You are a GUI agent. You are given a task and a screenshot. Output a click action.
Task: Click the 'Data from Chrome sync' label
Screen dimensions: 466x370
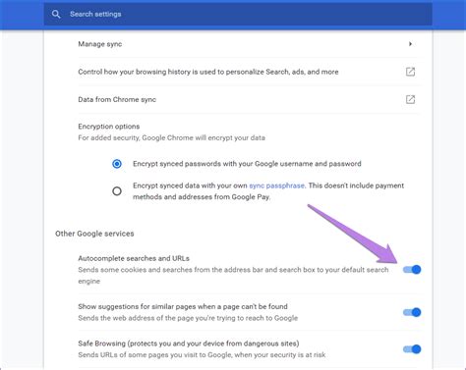pyautogui.click(x=117, y=99)
